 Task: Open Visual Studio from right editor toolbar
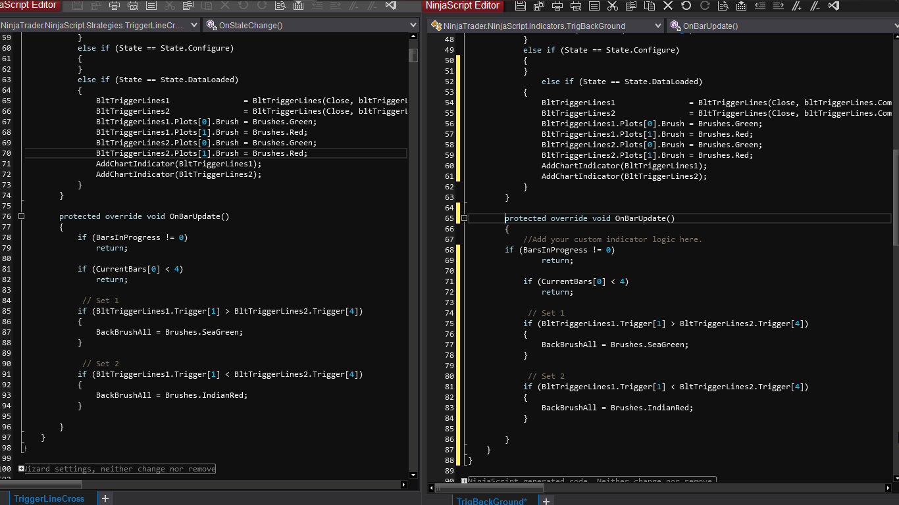point(834,6)
